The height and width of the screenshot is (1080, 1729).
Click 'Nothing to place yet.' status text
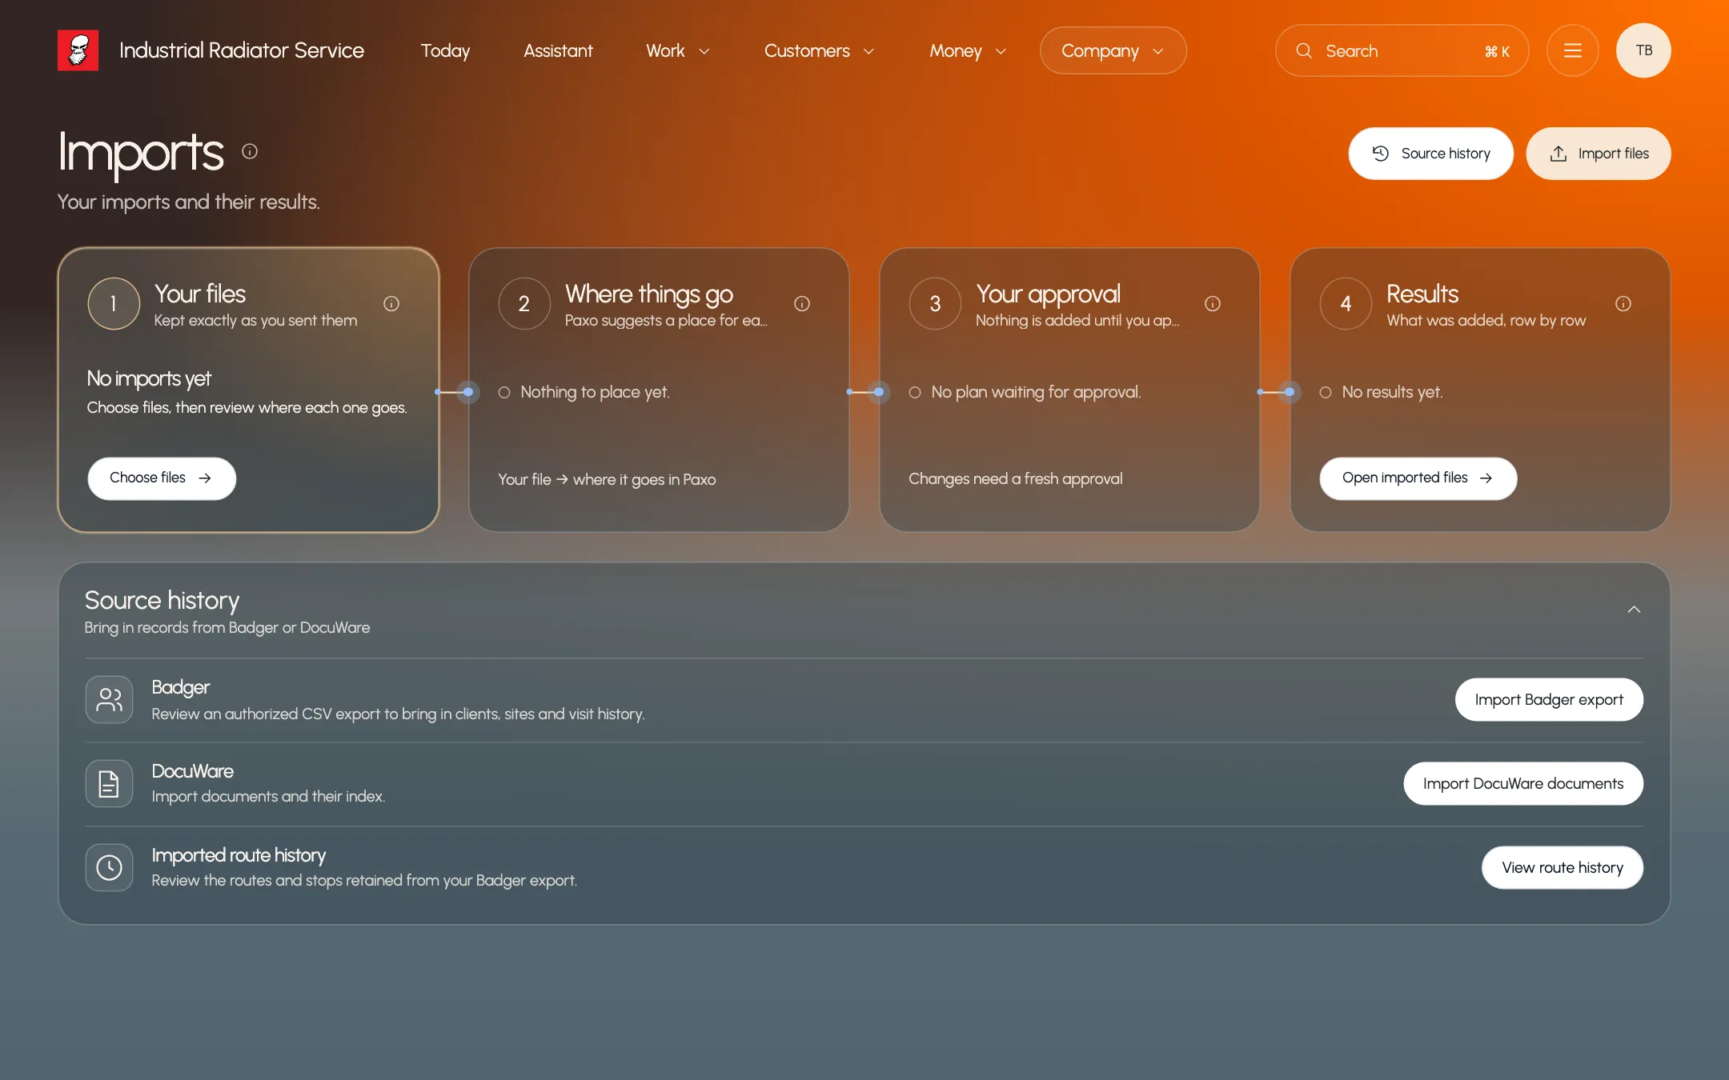click(595, 392)
